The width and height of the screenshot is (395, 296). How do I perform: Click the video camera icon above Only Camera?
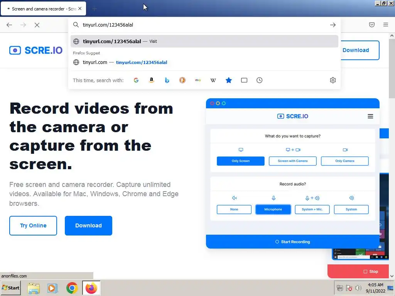tap(345, 150)
